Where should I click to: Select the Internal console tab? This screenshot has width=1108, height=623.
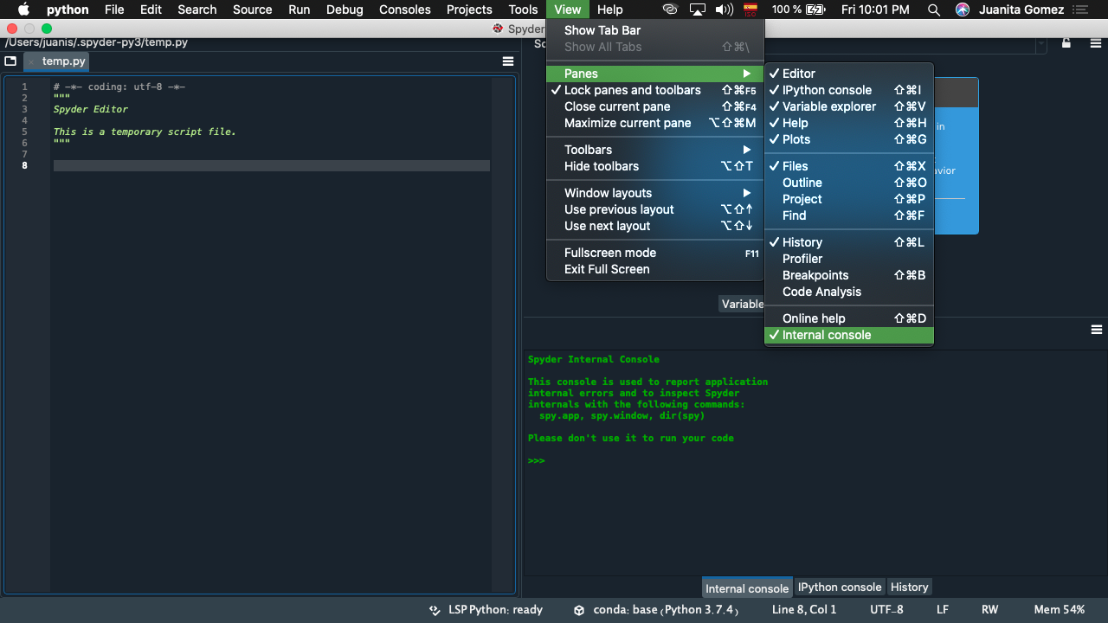click(x=747, y=588)
